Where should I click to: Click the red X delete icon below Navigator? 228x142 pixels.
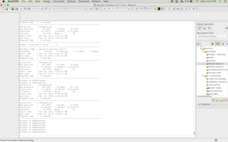tap(227, 100)
